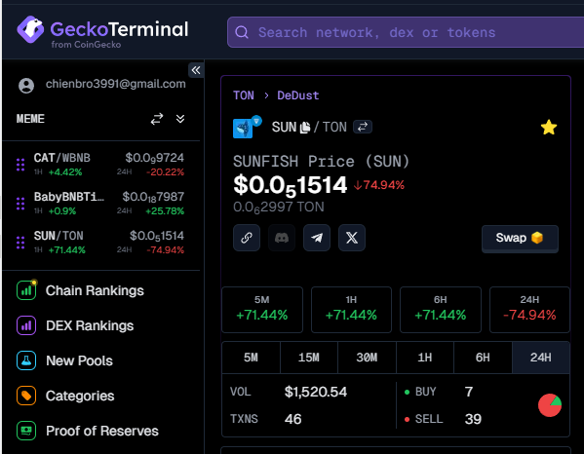
Task: Click the TXNS 46 value
Action: (292, 419)
